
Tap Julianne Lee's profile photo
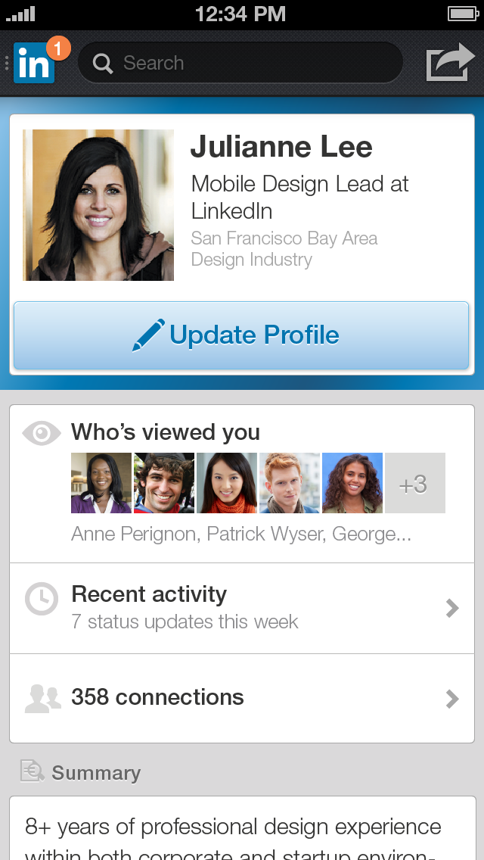click(98, 205)
